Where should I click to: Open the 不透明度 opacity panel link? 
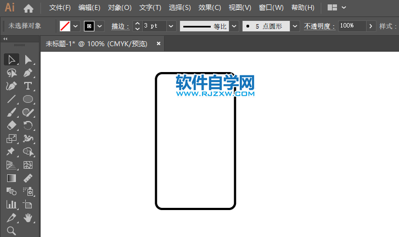pos(319,26)
